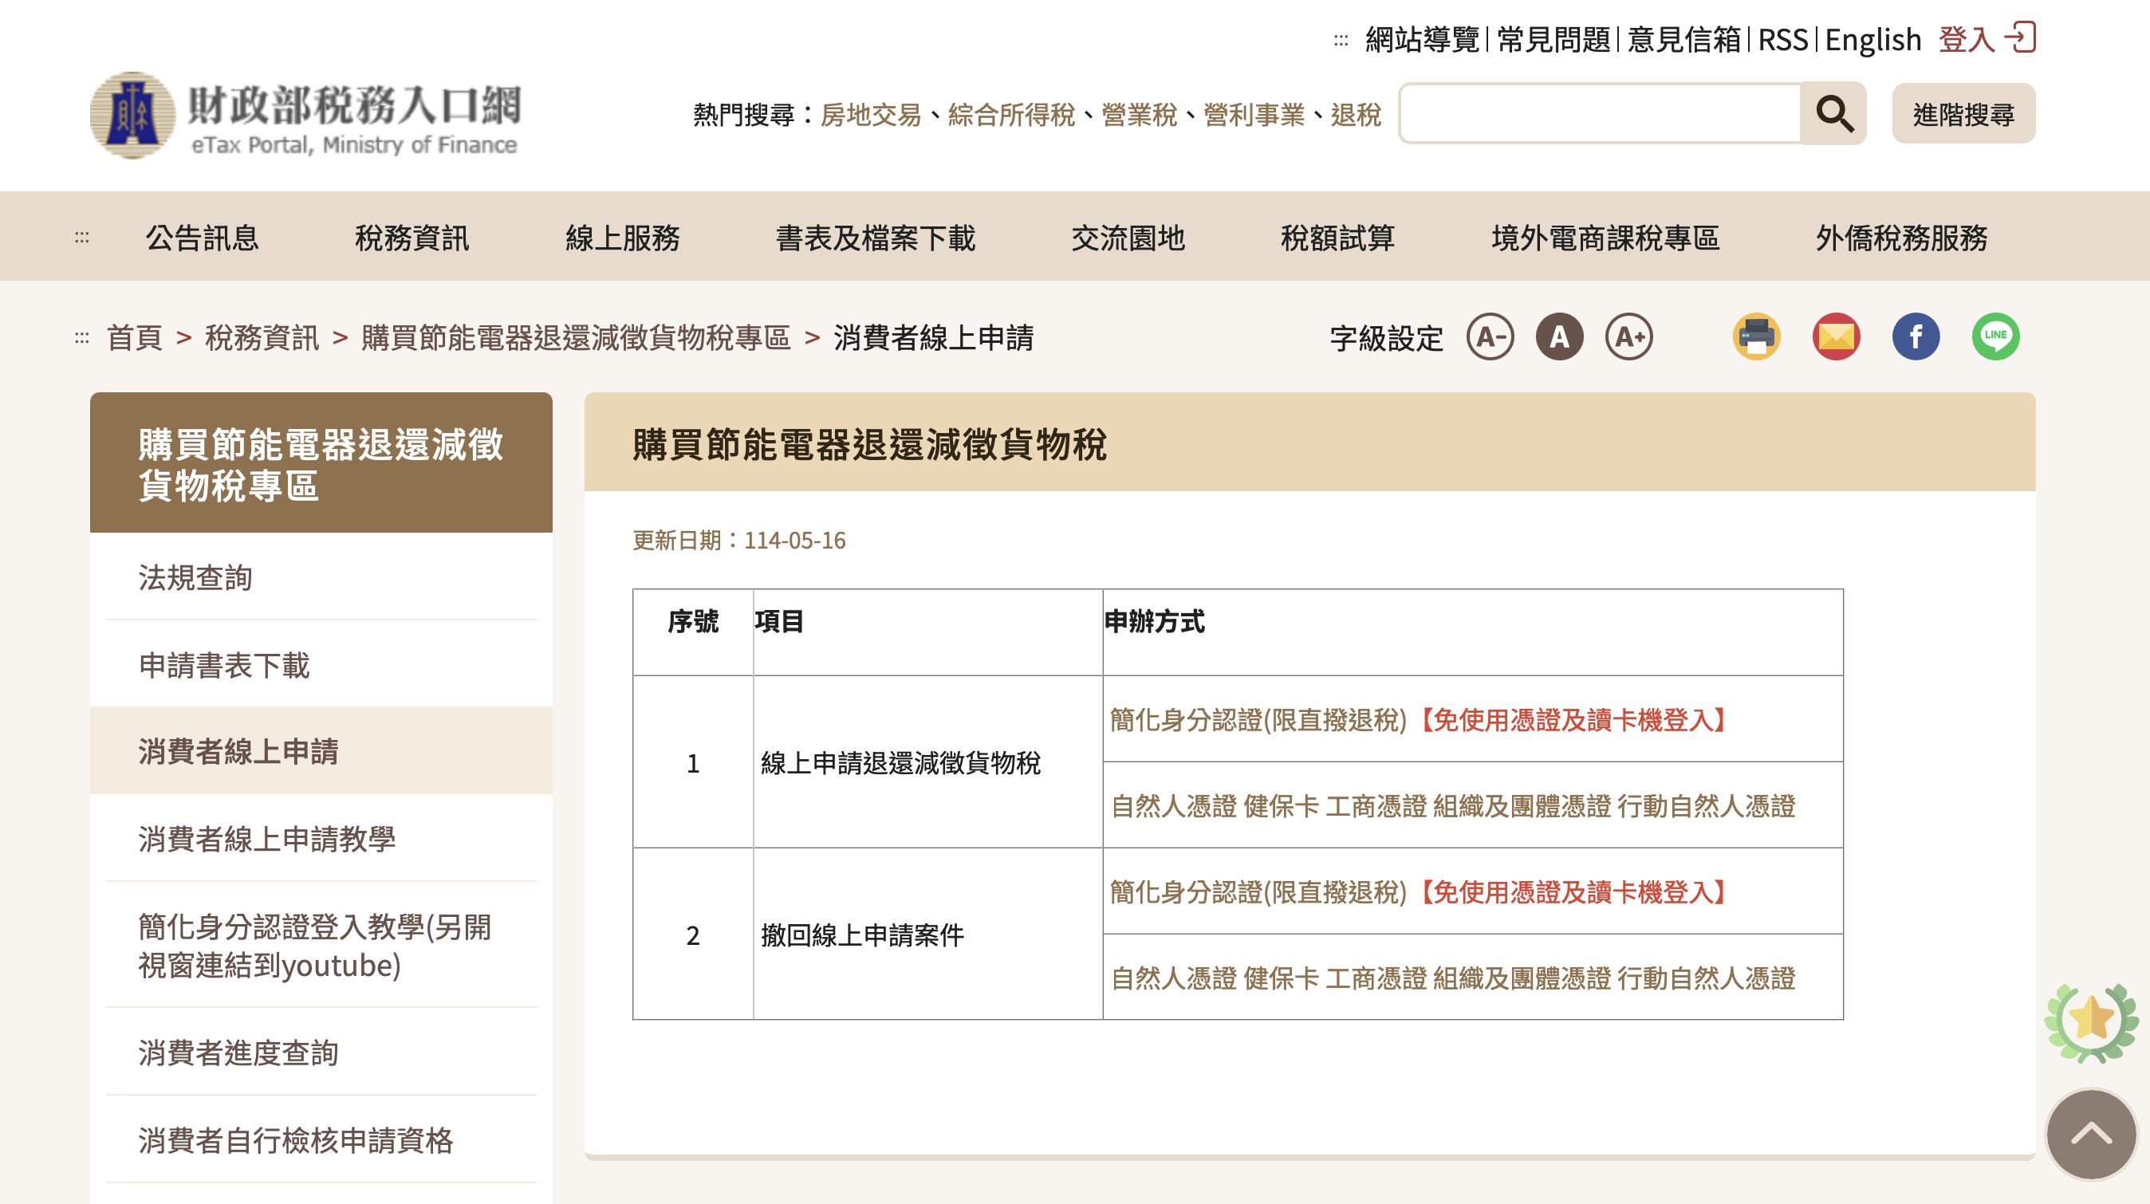
Task: Click 撤回線上申請案件 cell text
Action: (862, 935)
